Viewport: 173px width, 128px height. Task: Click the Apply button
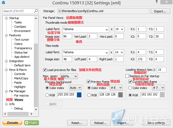point(53,104)
